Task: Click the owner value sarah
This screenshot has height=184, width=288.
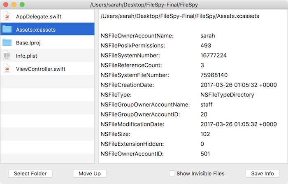Action: coord(207,36)
